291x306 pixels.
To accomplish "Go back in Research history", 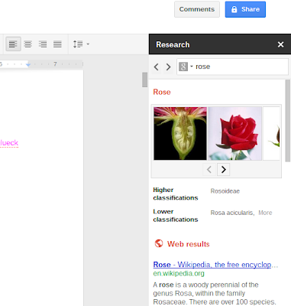I will pos(157,67).
